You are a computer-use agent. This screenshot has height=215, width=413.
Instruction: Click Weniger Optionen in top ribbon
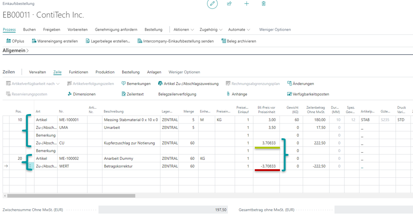click(x=275, y=30)
